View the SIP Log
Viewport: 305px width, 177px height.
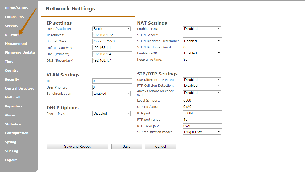[x=12, y=151]
